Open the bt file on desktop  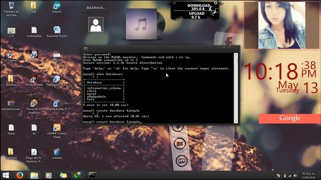[34, 129]
